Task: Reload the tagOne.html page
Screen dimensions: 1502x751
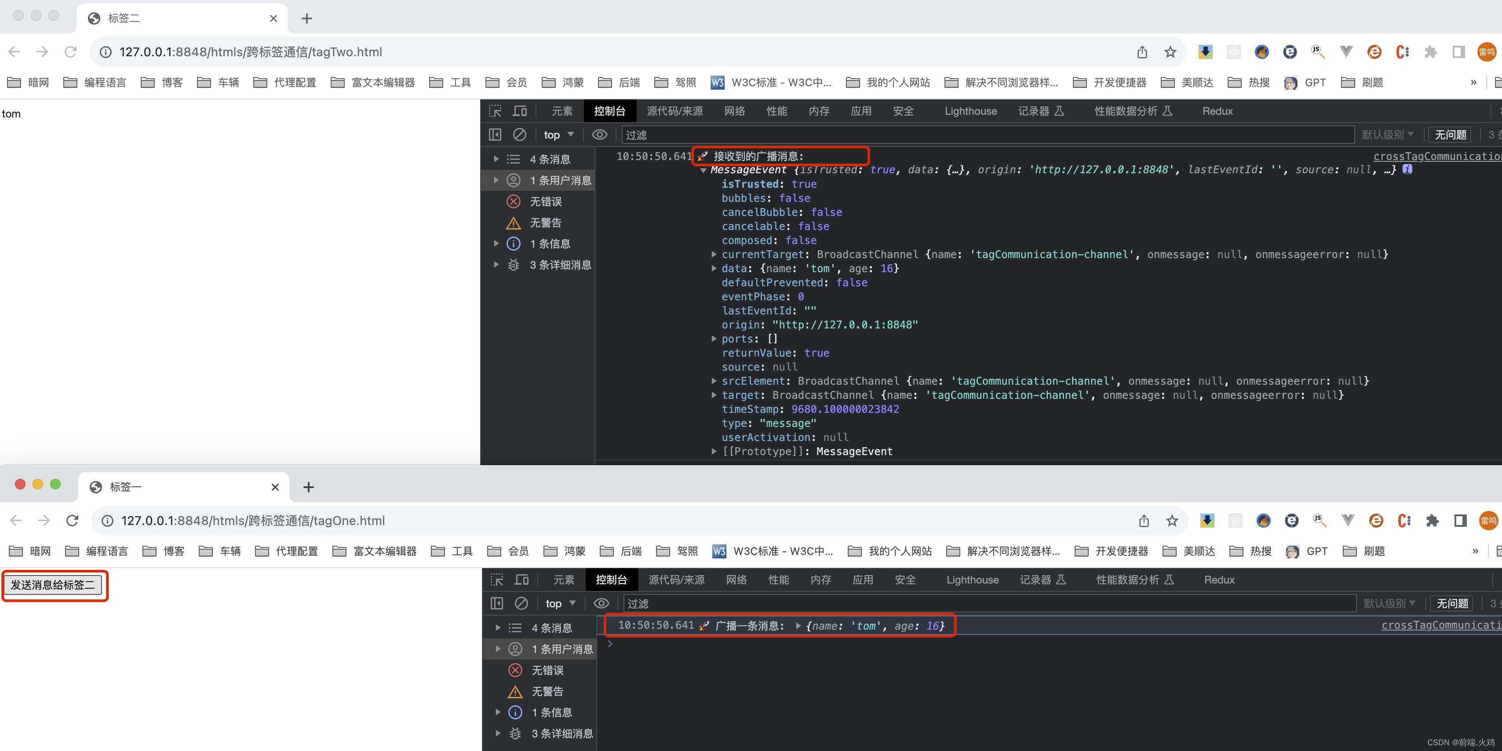Action: pyautogui.click(x=72, y=521)
